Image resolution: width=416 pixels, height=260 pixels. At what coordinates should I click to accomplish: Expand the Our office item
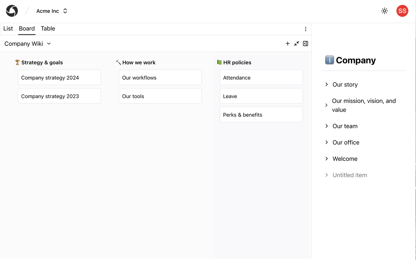(x=346, y=142)
